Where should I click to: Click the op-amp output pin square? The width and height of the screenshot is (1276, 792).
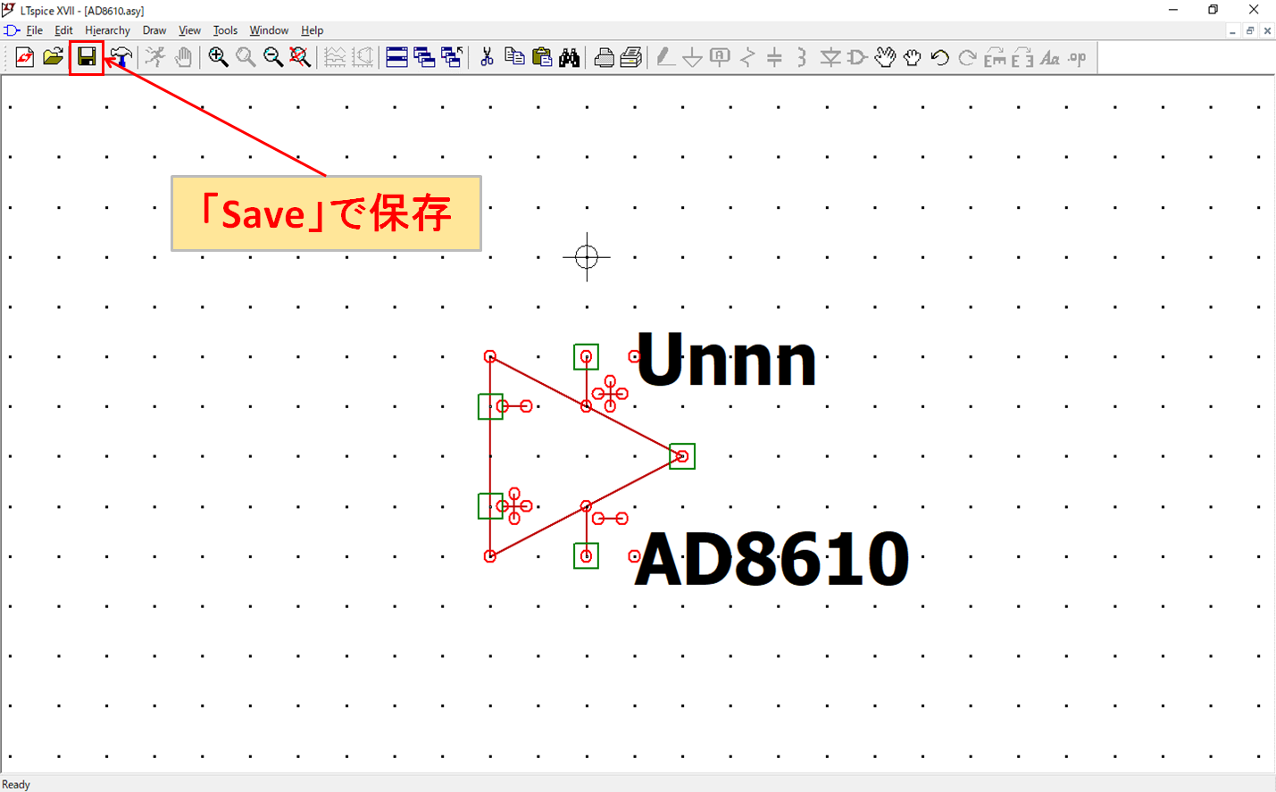tap(682, 456)
